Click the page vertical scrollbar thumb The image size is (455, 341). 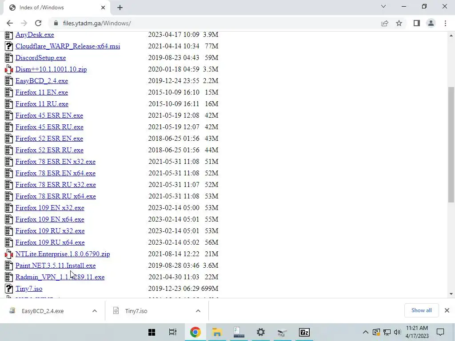pyautogui.click(x=451, y=144)
